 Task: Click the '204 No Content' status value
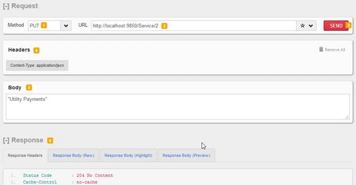coord(95,175)
